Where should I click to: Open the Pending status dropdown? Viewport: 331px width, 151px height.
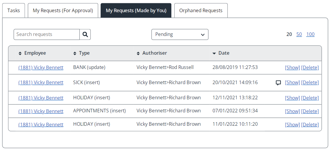coord(180,34)
